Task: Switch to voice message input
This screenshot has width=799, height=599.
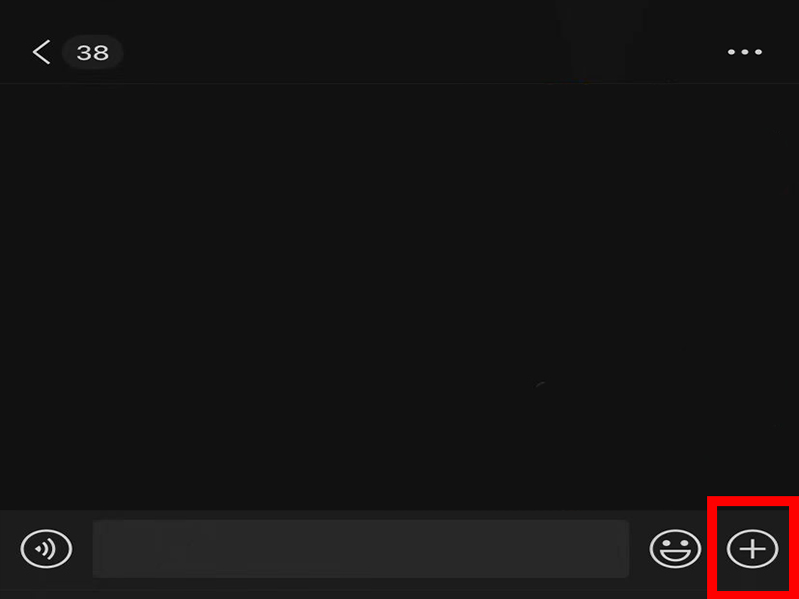Action: point(46,548)
